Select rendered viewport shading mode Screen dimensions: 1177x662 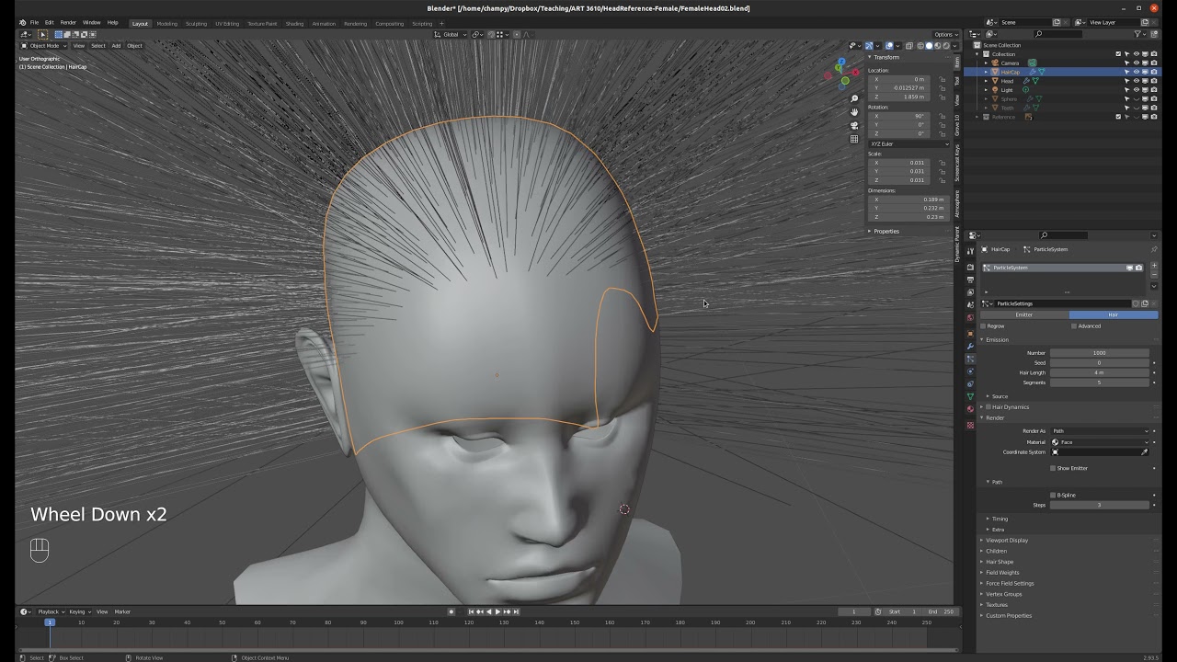pos(946,46)
